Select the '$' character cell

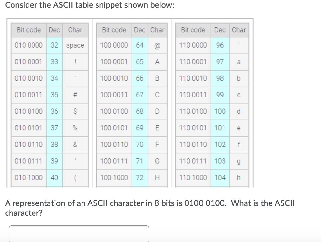pos(75,111)
